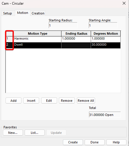129x146 pixels.
Task: Open the Creation tab
Action: coord(38,13)
